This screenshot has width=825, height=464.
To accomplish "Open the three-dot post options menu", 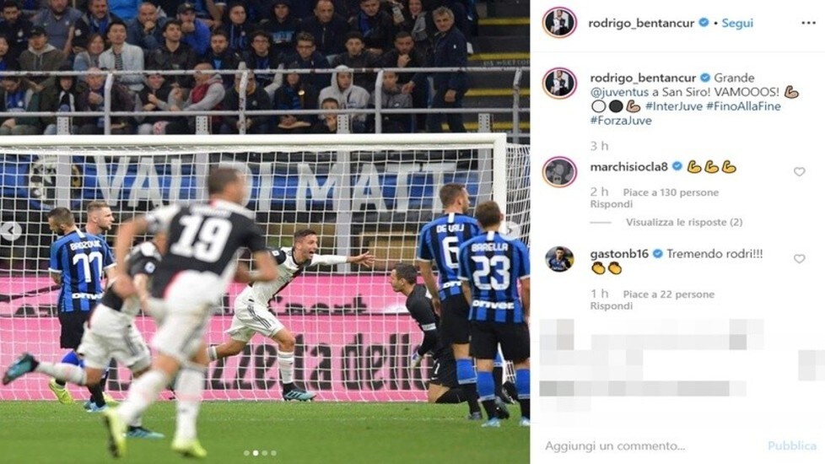I will click(808, 23).
